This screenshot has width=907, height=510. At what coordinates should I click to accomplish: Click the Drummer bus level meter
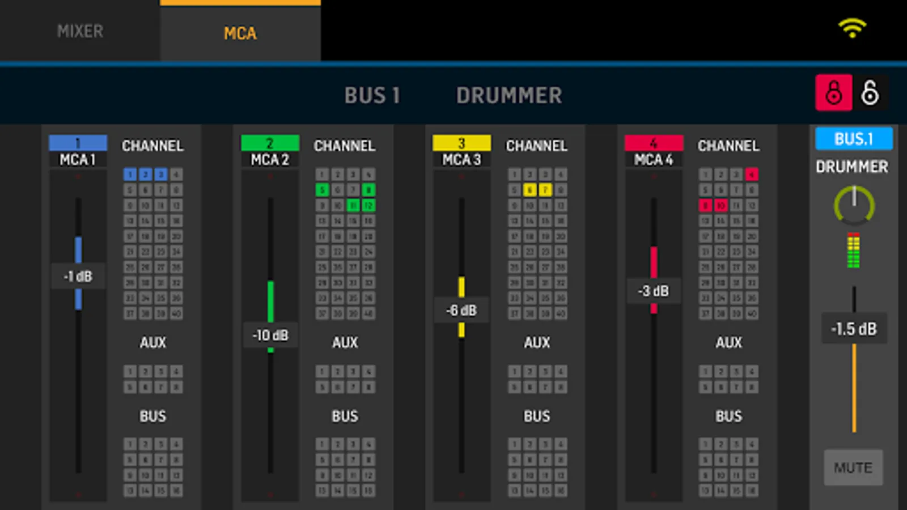point(853,250)
